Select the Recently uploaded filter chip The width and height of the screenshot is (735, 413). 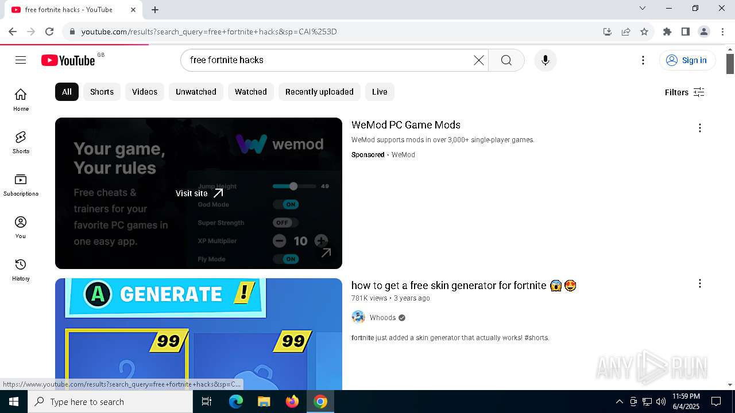click(x=319, y=92)
